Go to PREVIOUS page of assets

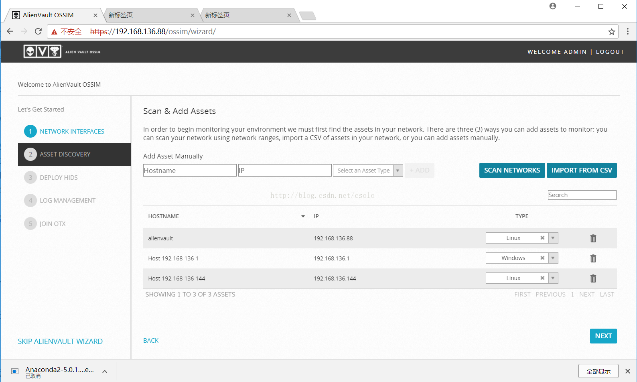click(550, 295)
